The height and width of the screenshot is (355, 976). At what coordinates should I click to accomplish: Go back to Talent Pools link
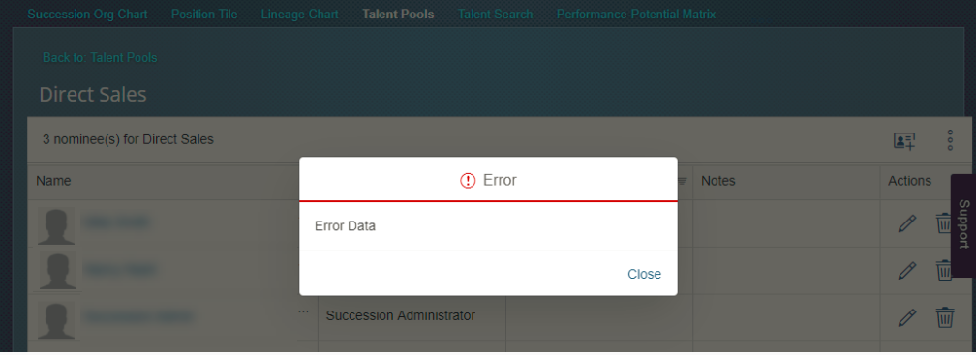point(100,58)
